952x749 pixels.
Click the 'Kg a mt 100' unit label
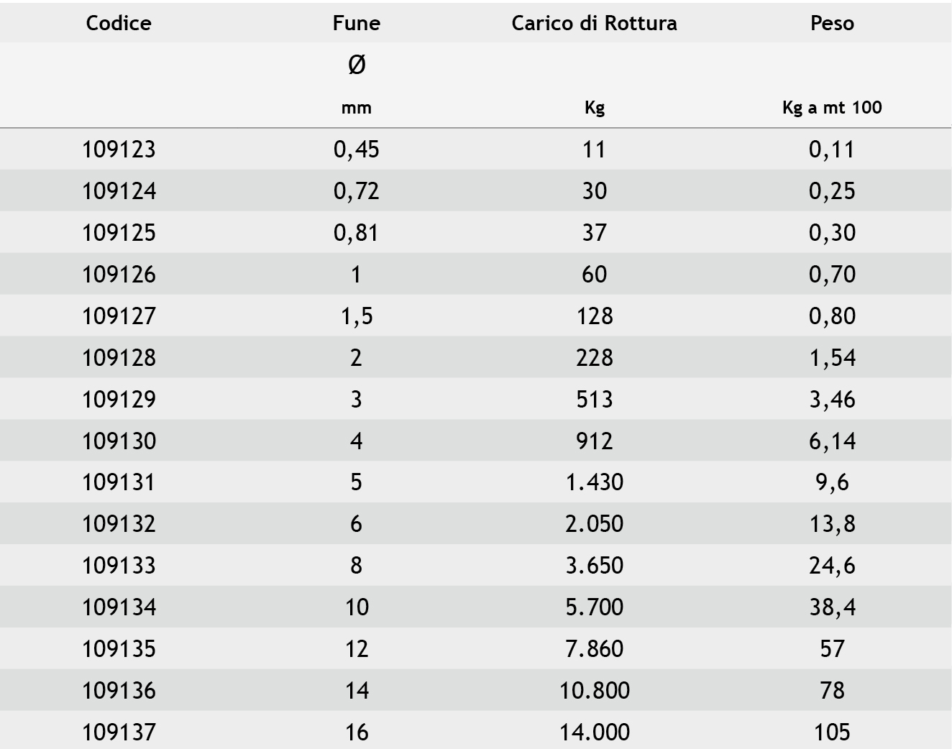click(832, 108)
